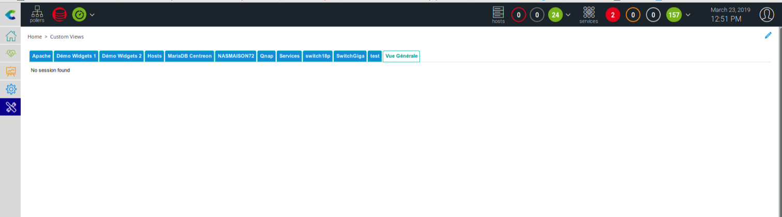Image resolution: width=782 pixels, height=217 pixels.
Task: Click the pencil edit views icon
Action: pyautogui.click(x=768, y=36)
